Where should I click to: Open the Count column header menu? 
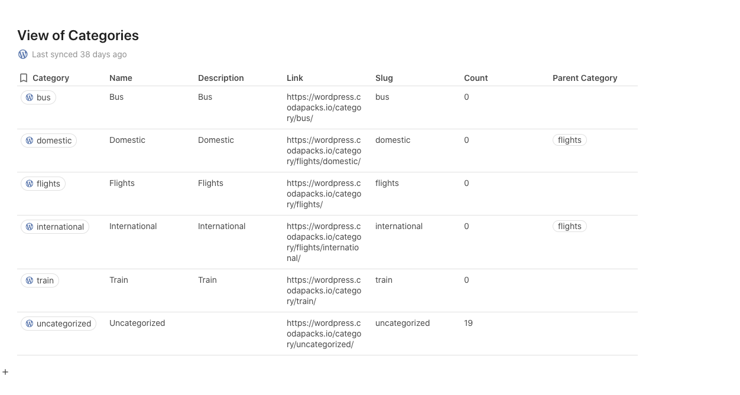coord(476,78)
